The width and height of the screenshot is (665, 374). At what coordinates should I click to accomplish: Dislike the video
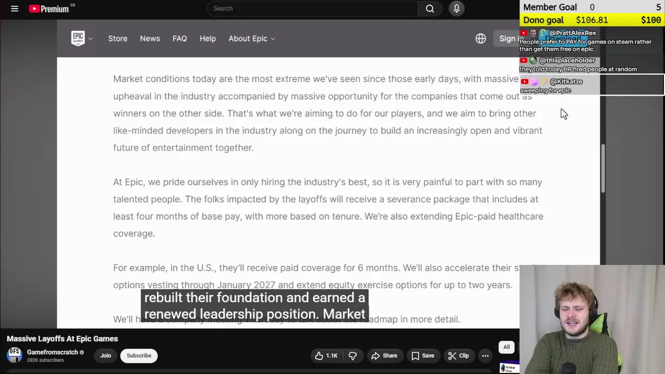point(353,356)
